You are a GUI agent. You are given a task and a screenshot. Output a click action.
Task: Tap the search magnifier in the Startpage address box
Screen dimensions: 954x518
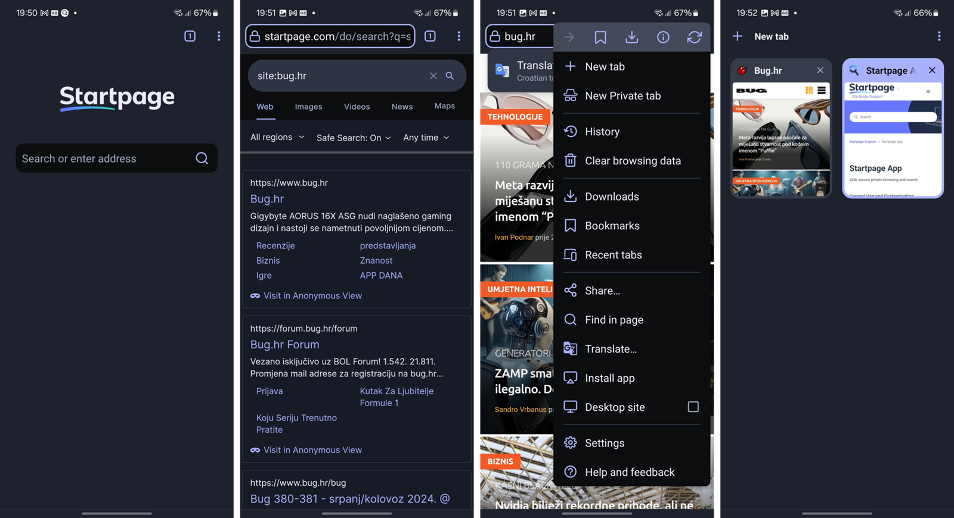point(202,158)
